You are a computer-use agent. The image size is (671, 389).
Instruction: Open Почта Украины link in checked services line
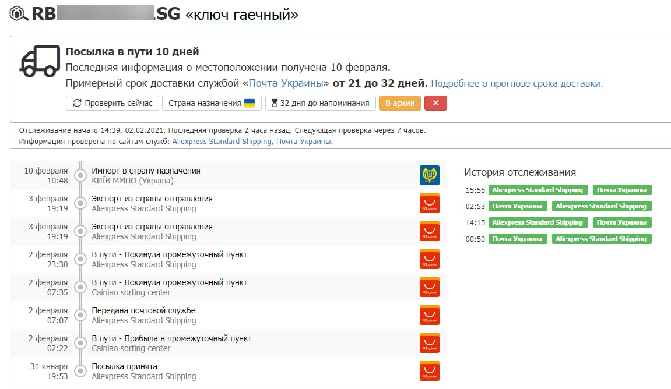(x=303, y=141)
